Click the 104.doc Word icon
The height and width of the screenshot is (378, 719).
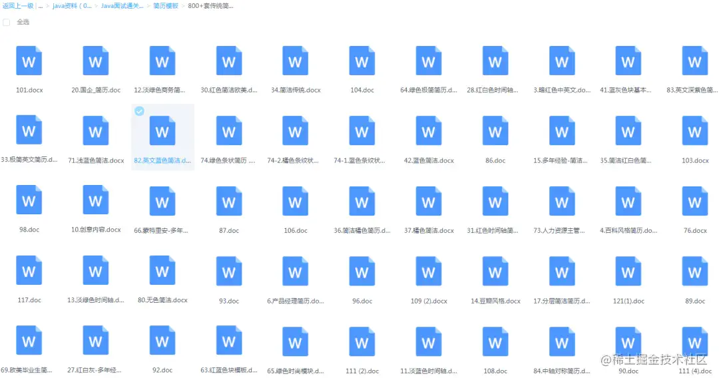point(361,61)
